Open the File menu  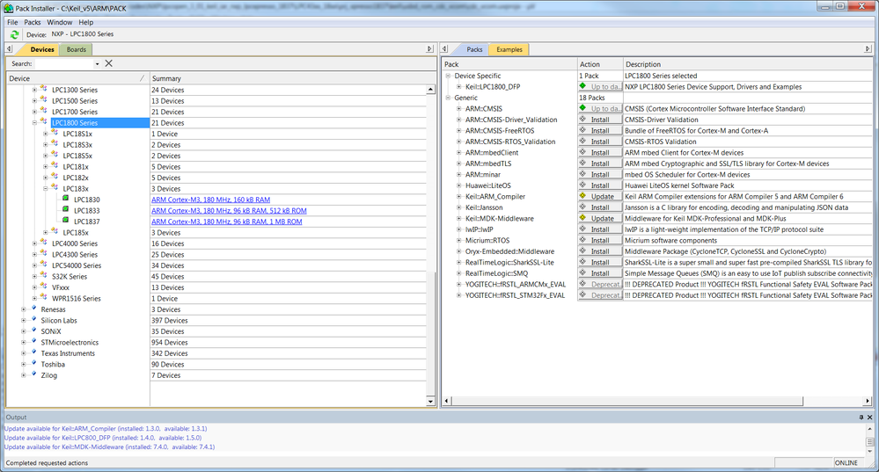click(x=12, y=22)
